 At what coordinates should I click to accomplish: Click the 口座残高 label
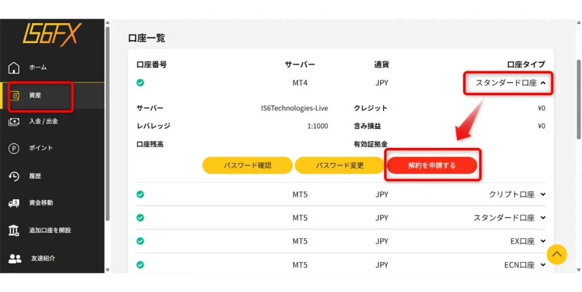click(150, 145)
